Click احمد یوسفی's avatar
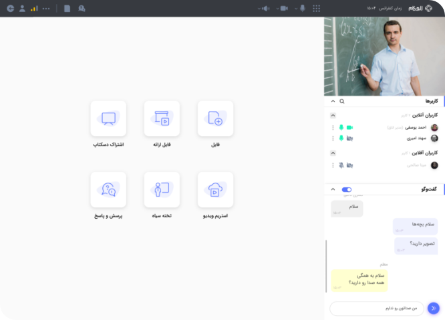 [434, 128]
